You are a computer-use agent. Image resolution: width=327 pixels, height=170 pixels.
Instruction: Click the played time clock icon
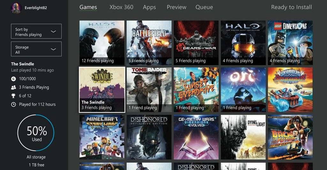[x=13, y=105]
